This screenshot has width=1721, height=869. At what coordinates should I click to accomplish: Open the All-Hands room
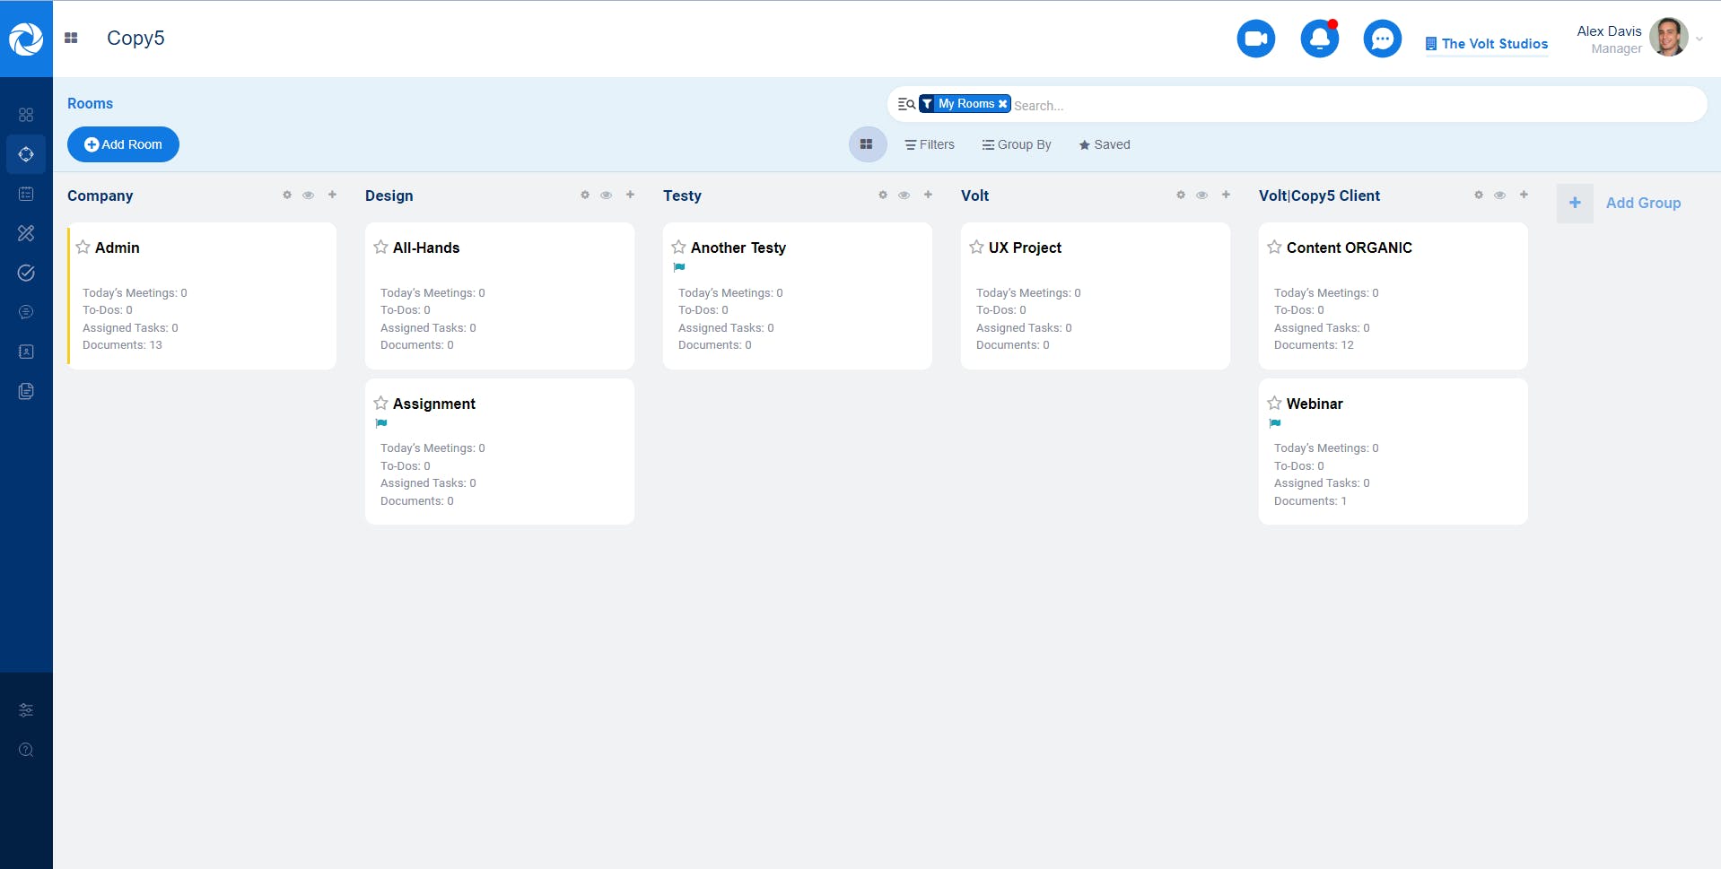click(x=500, y=296)
